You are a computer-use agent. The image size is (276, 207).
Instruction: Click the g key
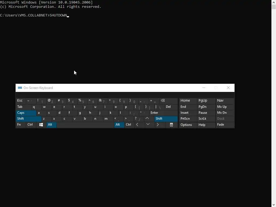tap(82, 113)
